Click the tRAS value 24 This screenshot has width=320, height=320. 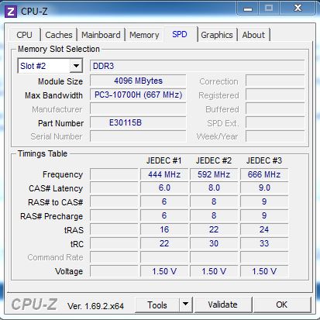[264, 229]
